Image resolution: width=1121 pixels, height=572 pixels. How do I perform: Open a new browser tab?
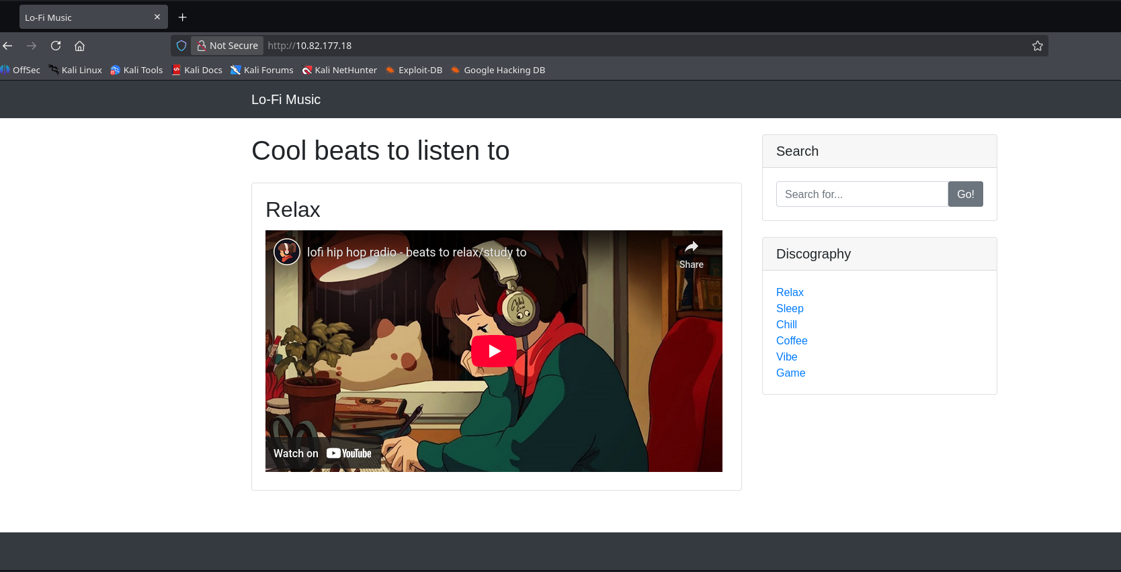click(182, 17)
